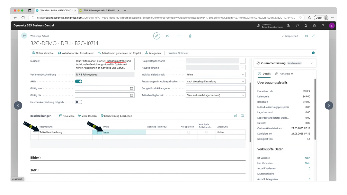The width and height of the screenshot is (347, 195).
Task: Toggle the Aktiv switch off
Action: click(79, 81)
